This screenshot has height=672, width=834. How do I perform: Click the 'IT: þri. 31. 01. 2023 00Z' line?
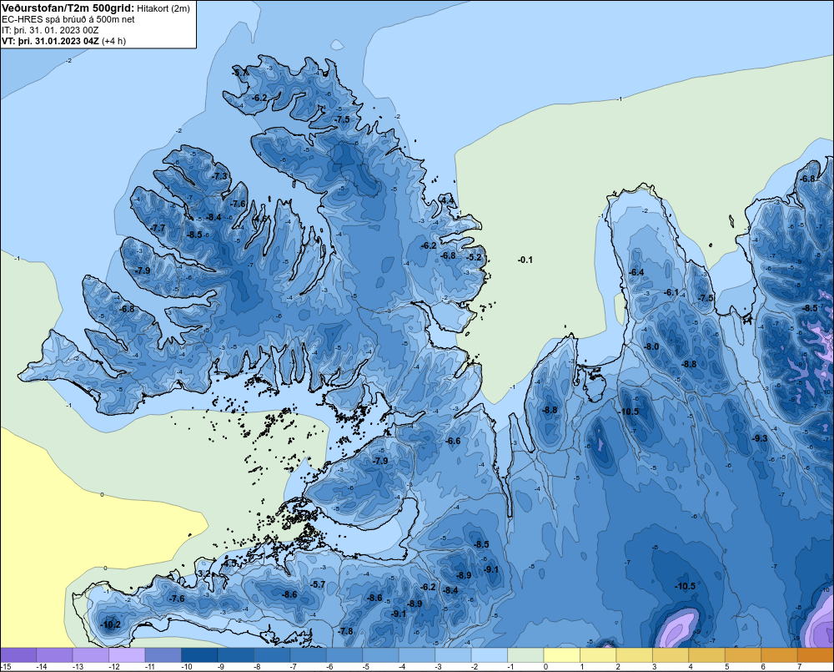click(x=50, y=30)
